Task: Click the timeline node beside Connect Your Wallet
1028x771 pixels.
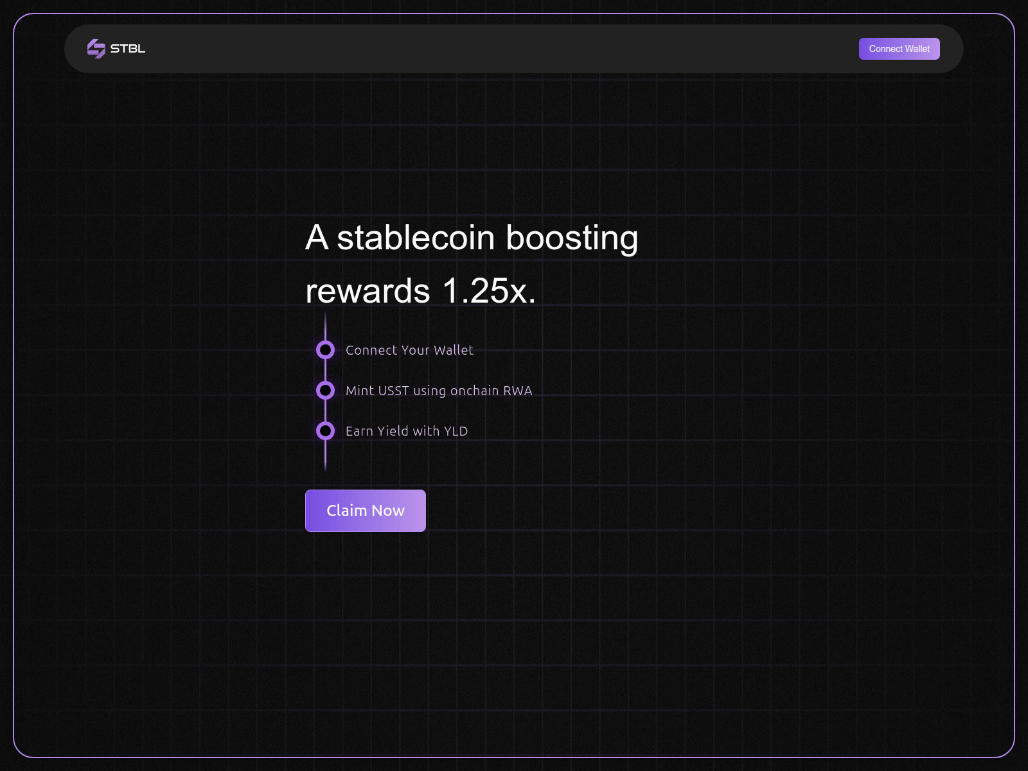Action: [x=325, y=350]
